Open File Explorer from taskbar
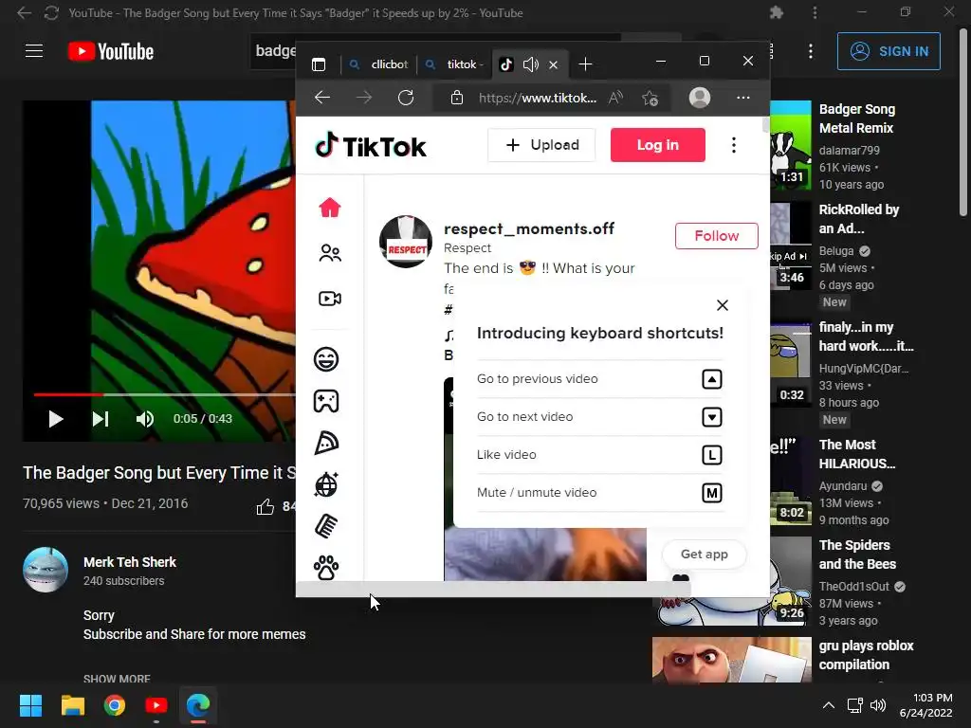The image size is (971, 728). 72,705
